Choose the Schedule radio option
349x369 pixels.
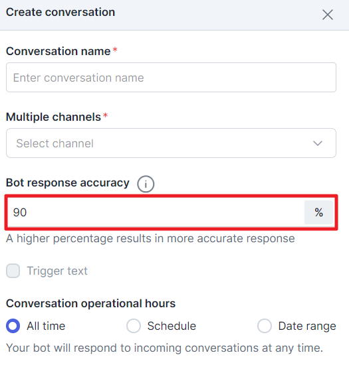(x=134, y=326)
